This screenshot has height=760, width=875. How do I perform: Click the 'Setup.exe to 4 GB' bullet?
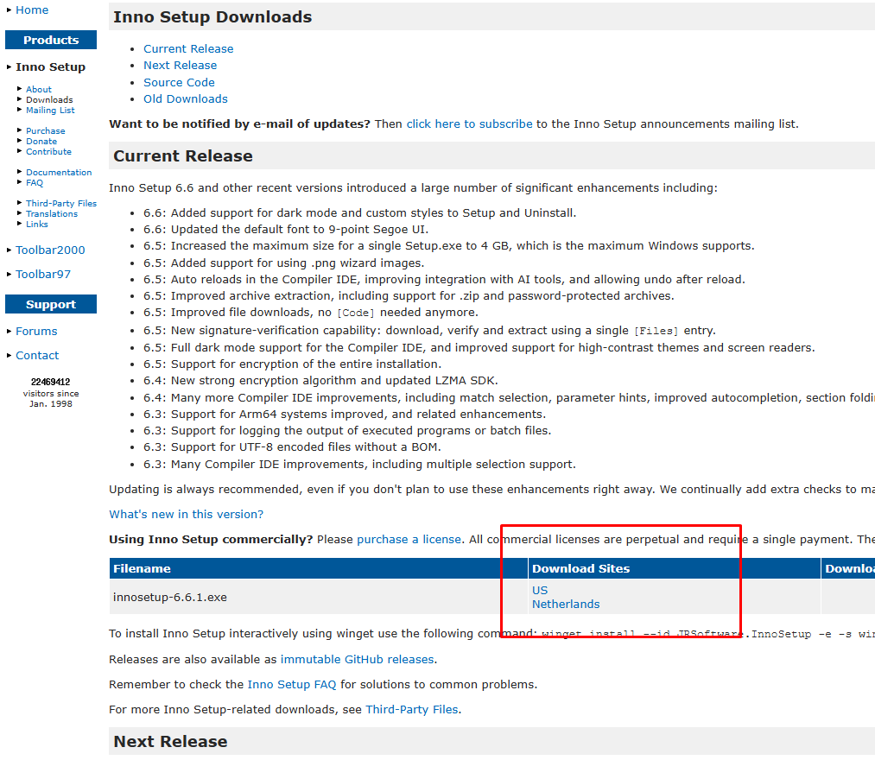pyautogui.click(x=448, y=246)
